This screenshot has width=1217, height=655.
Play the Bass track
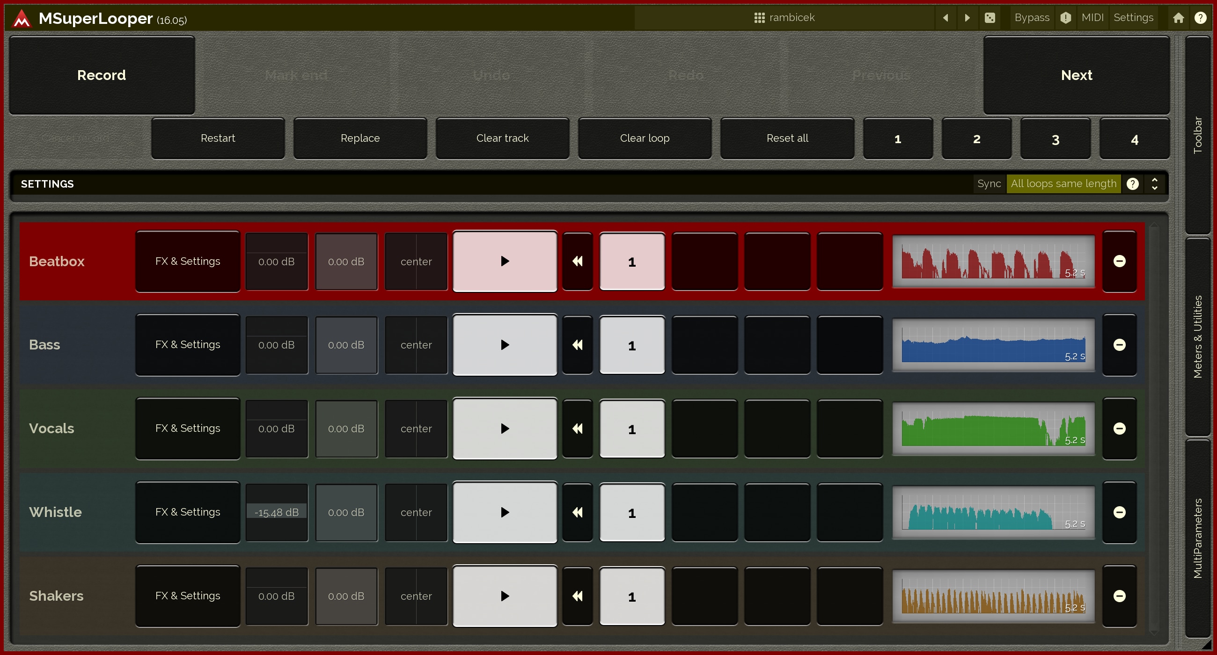point(505,345)
